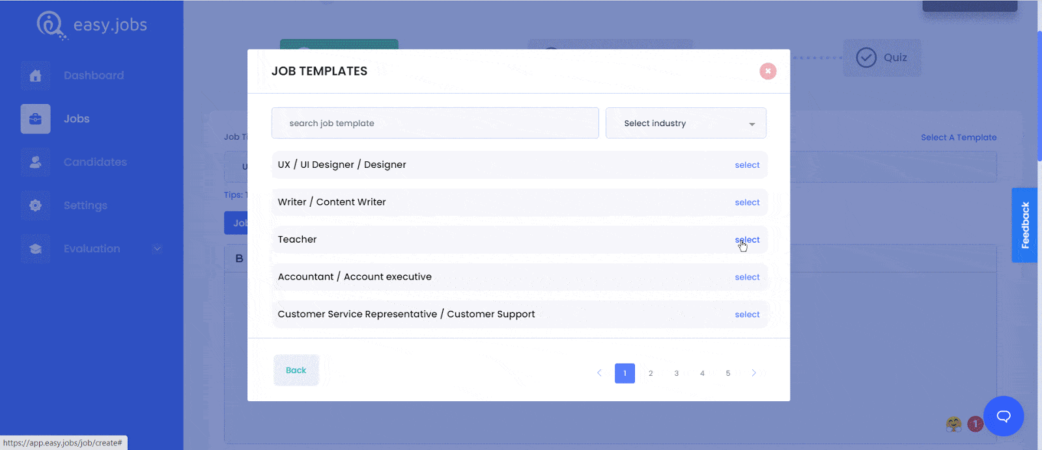Expand the Evaluation menu chevron
Image resolution: width=1042 pixels, height=450 pixels.
coord(157,249)
